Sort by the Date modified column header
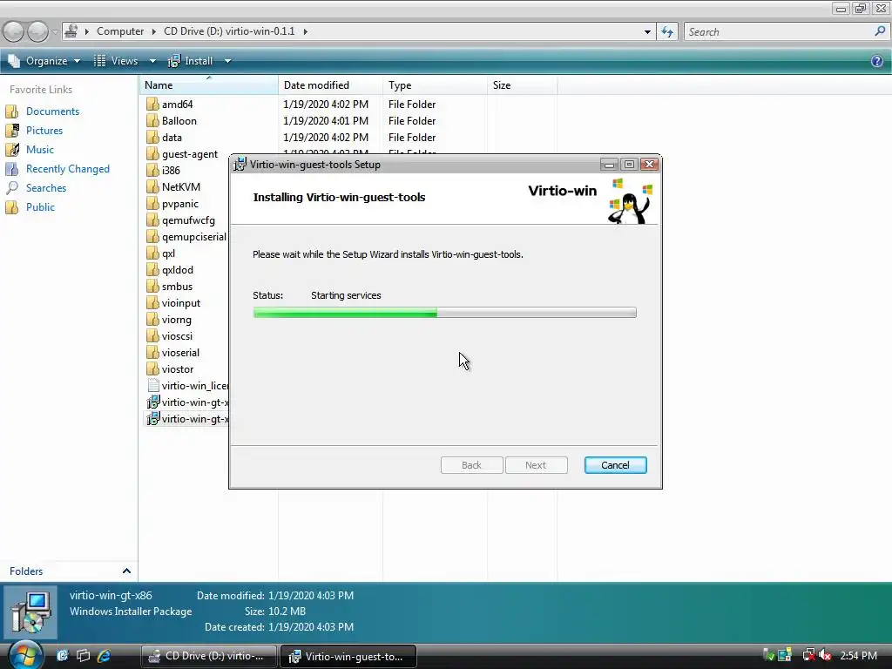The width and height of the screenshot is (892, 669). [330, 84]
